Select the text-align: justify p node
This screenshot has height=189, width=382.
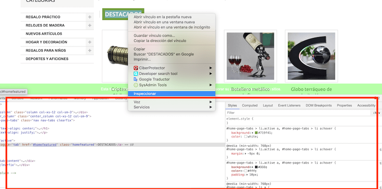(x=24, y=133)
